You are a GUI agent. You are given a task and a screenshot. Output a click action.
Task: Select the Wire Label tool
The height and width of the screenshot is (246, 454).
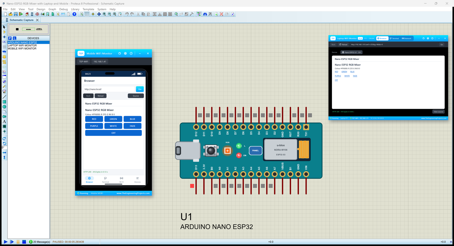4,42
